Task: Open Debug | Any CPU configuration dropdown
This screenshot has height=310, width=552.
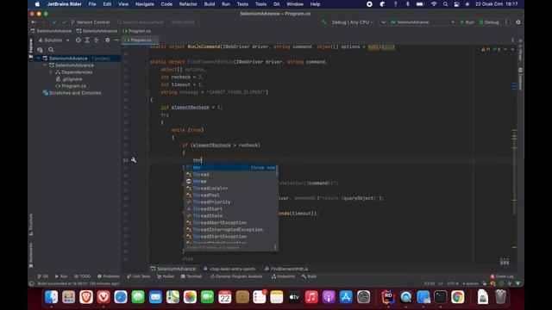Action: click(353, 22)
